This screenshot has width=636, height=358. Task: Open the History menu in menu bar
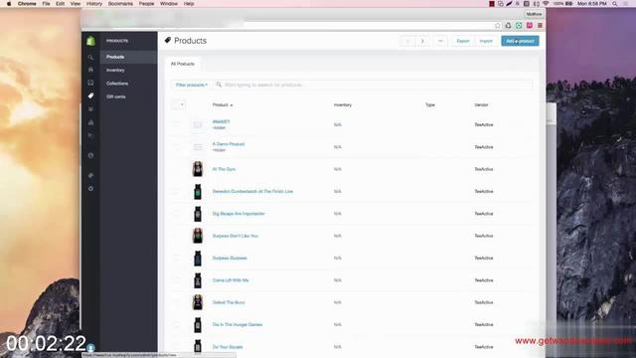tap(94, 4)
